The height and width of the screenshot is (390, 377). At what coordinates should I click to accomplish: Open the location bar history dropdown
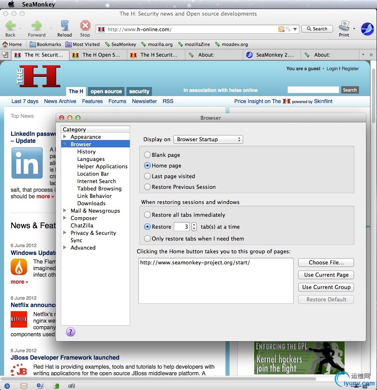295,29
